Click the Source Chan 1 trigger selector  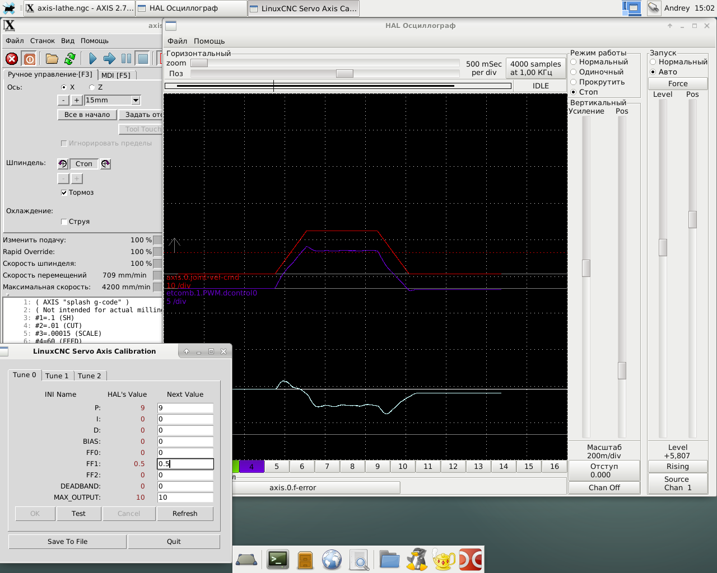[x=677, y=483]
